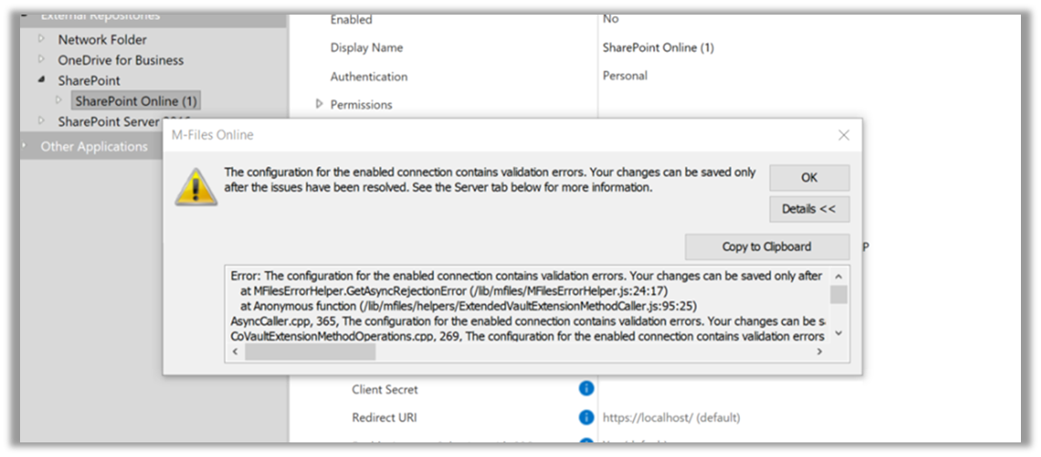Click the yellow warning triangle icon
This screenshot has width=1041, height=457.
point(195,187)
